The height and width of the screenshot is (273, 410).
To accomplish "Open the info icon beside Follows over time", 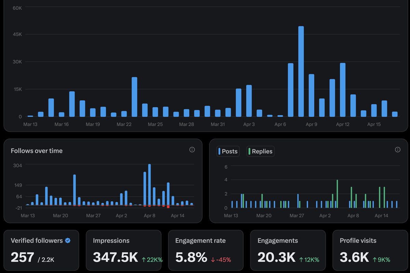I will pos(192,149).
